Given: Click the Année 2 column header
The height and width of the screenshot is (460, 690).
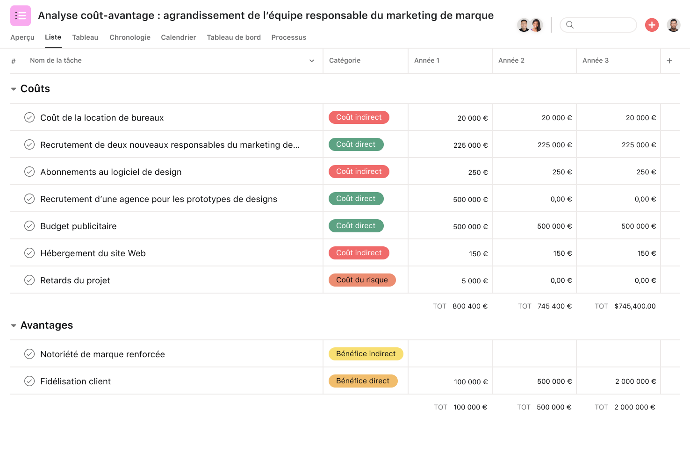Looking at the screenshot, I should point(511,60).
